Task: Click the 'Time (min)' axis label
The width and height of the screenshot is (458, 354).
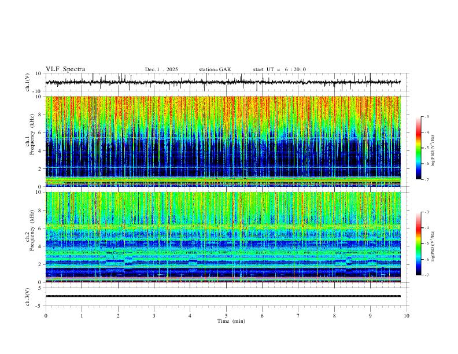Action: [x=231, y=321]
